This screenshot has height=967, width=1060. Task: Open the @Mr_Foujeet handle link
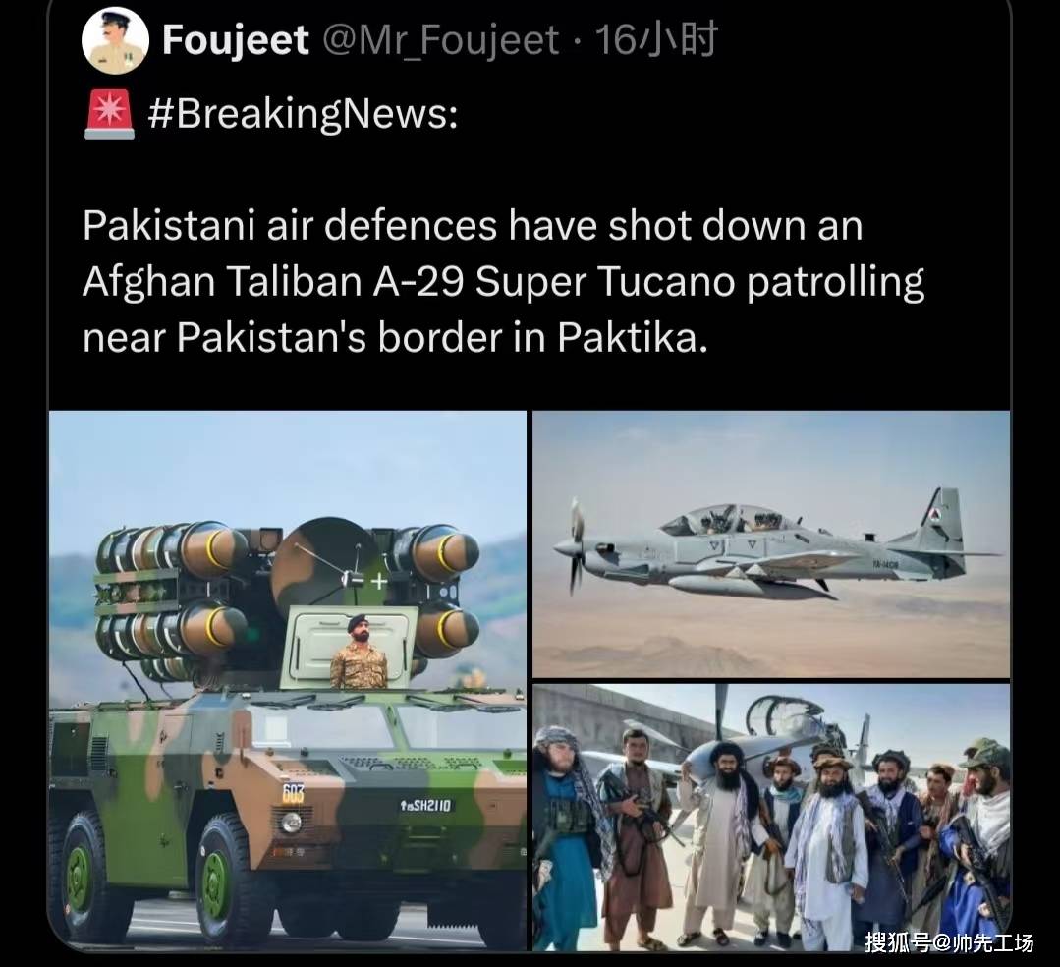441,40
